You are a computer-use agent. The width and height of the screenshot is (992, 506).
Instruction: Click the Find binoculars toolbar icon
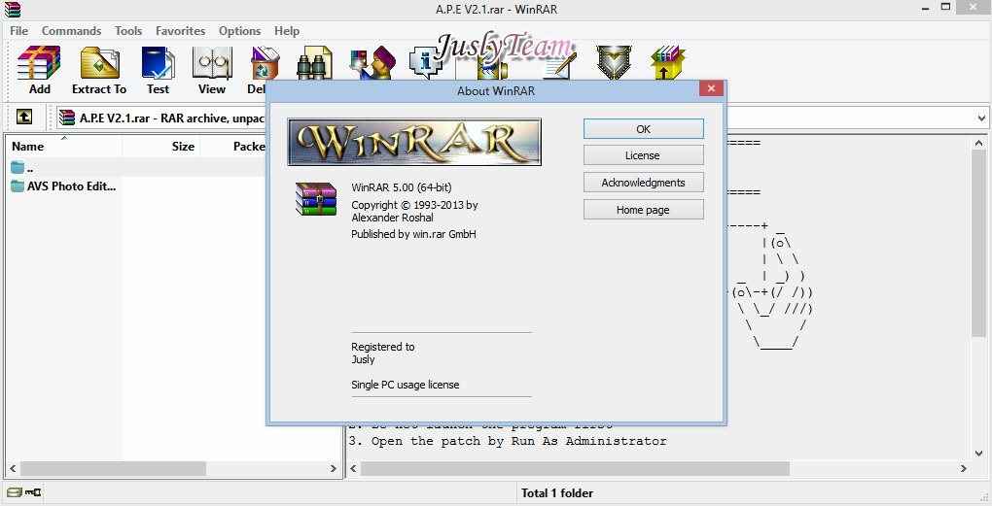pyautogui.click(x=314, y=62)
